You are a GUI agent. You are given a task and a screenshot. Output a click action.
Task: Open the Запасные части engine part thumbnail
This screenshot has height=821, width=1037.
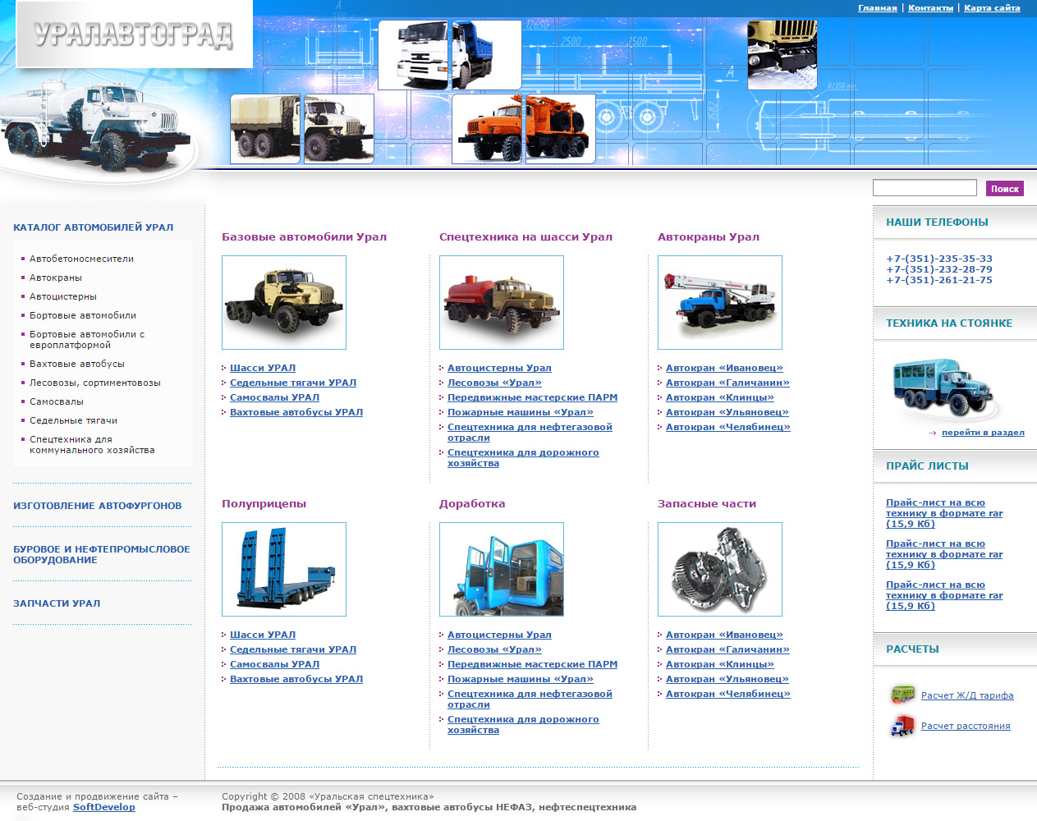tap(720, 569)
